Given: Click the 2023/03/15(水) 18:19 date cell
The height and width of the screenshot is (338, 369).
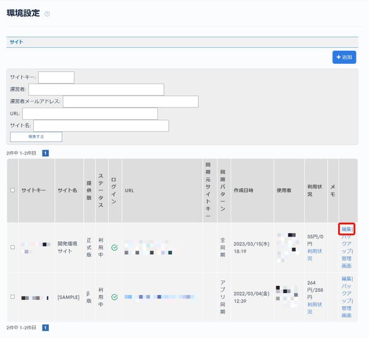Looking at the screenshot, I should pyautogui.click(x=252, y=248).
